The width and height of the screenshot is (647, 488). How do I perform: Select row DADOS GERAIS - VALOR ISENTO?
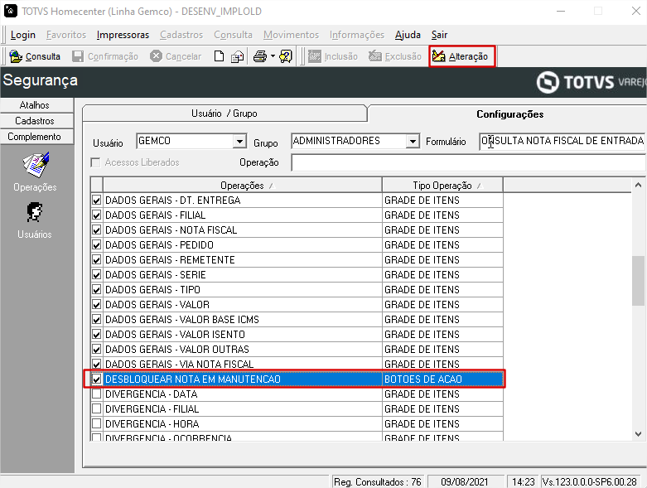click(x=297, y=334)
